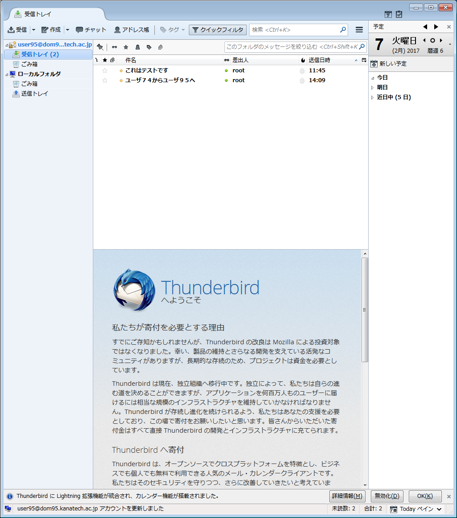Collapse the user95 account tree
This screenshot has height=518, width=457.
tap(7, 45)
